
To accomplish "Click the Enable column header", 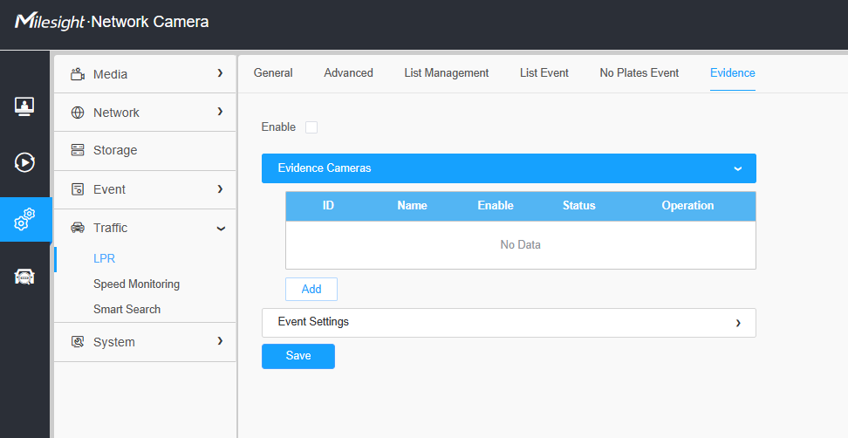I will pyautogui.click(x=496, y=206).
